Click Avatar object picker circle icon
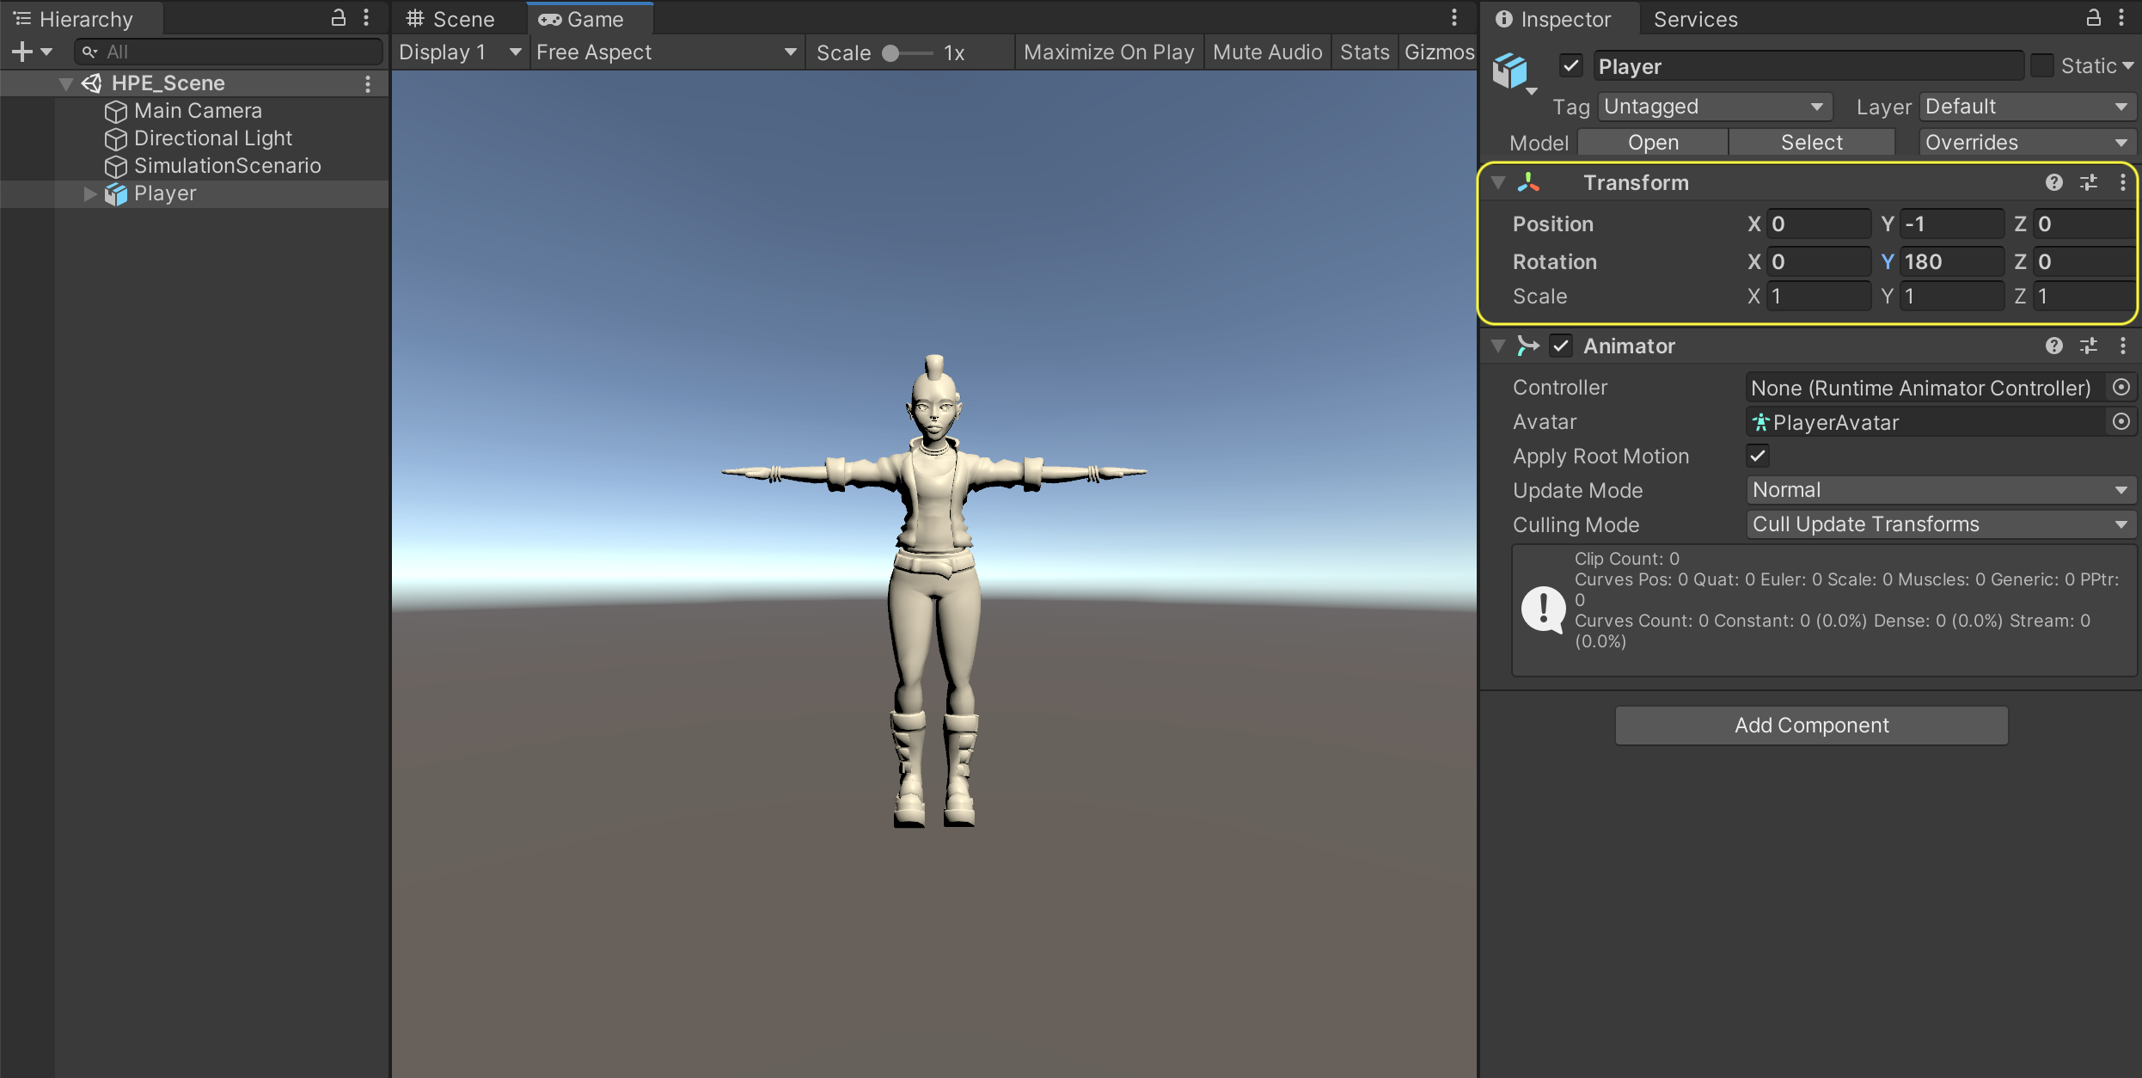The width and height of the screenshot is (2142, 1078). coord(2121,422)
